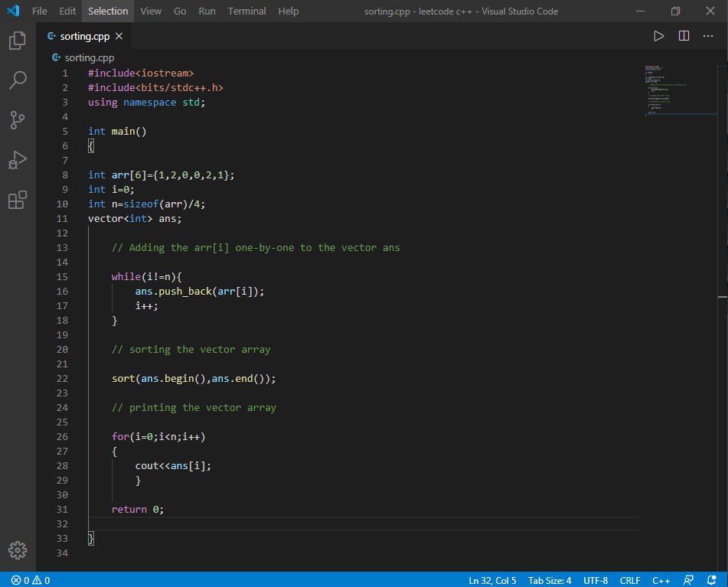Click line number 26 in the gutter

pos(62,437)
